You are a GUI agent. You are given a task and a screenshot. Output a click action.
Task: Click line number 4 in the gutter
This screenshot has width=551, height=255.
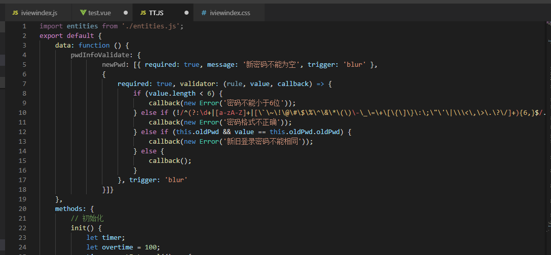tap(24, 55)
